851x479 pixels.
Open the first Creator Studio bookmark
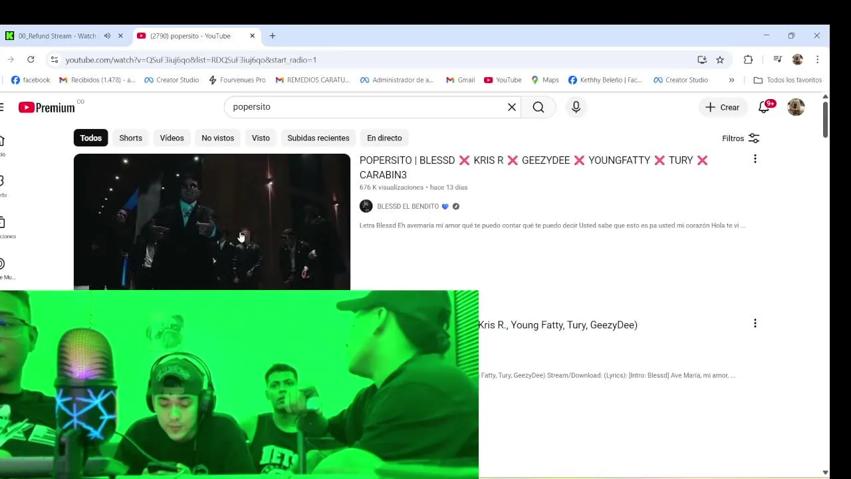(172, 80)
